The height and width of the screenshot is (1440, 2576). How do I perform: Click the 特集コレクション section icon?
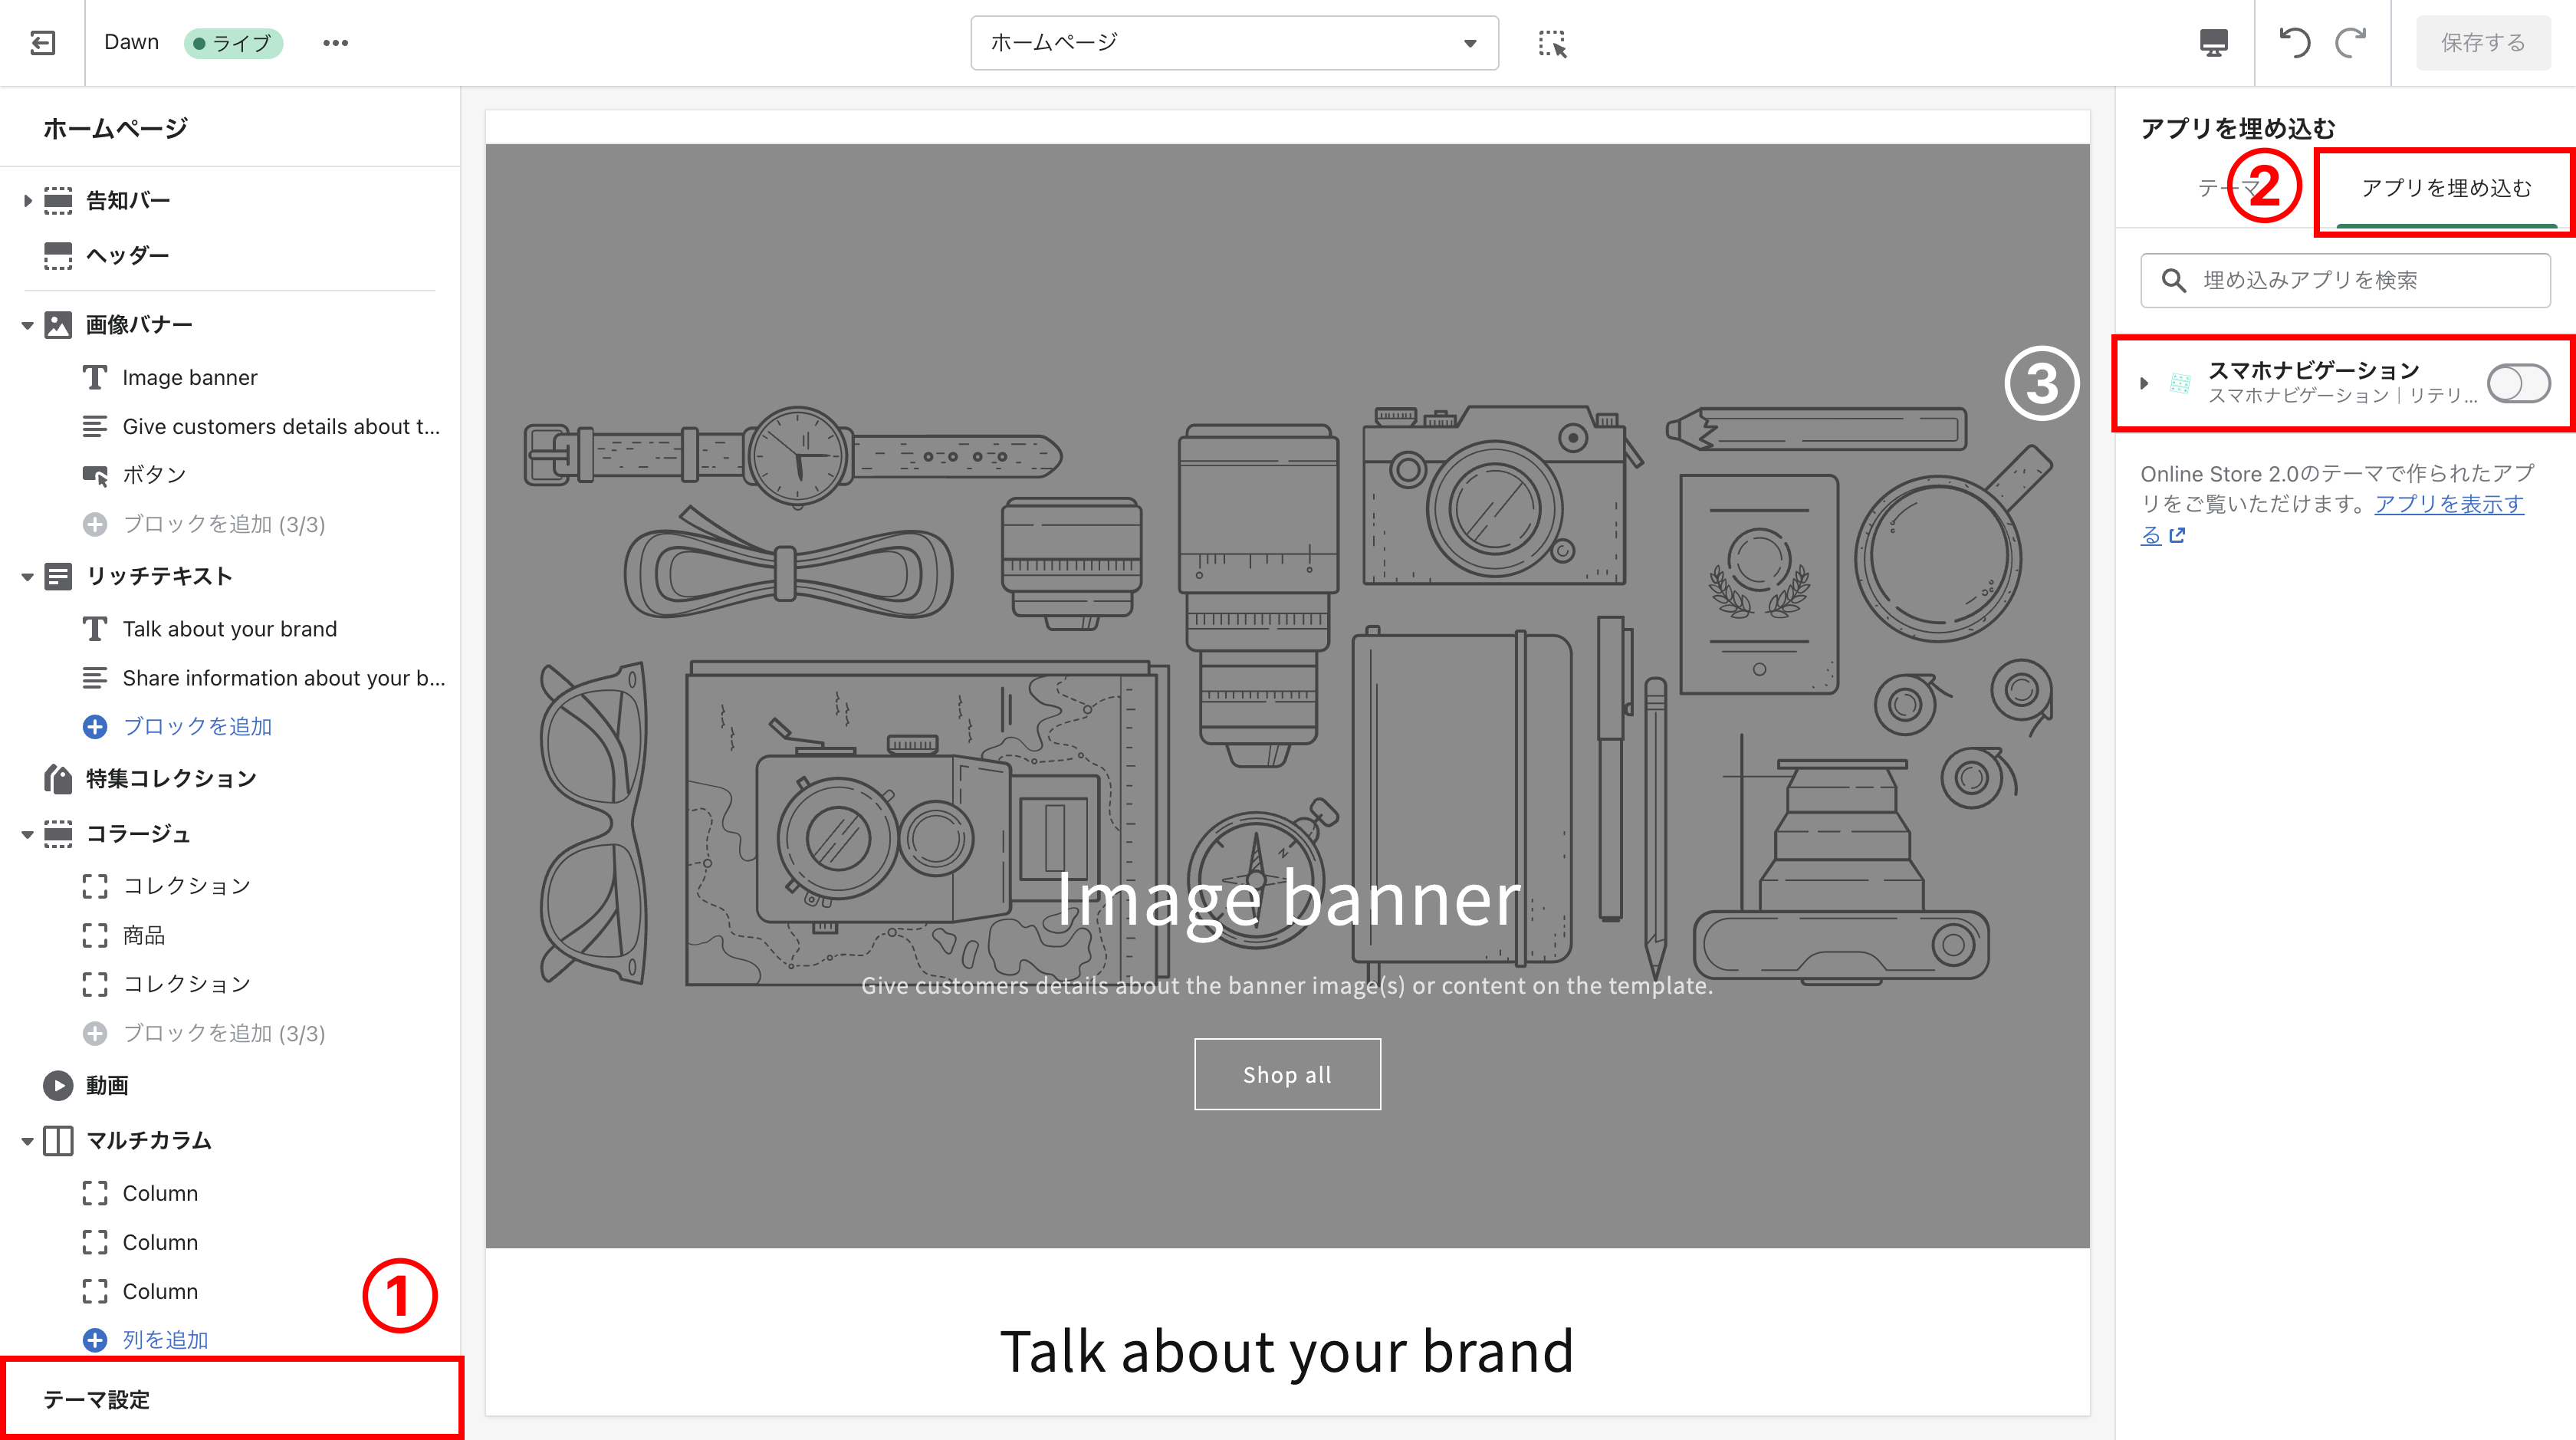tap(58, 778)
